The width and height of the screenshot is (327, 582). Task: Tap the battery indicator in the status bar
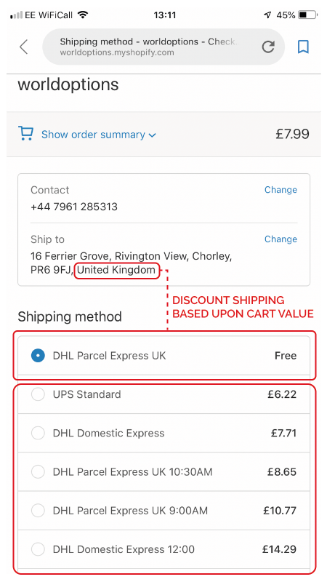[x=308, y=15]
